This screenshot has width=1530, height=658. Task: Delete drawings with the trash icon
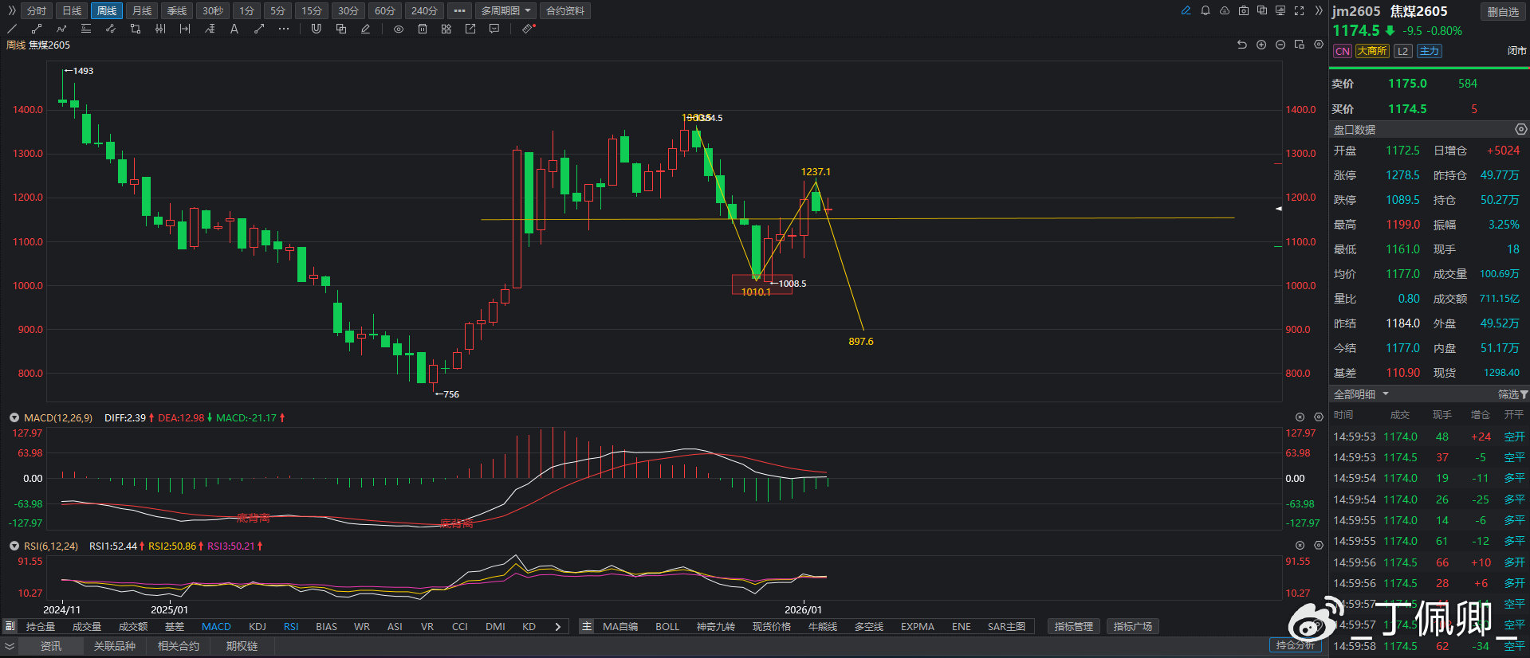(423, 29)
